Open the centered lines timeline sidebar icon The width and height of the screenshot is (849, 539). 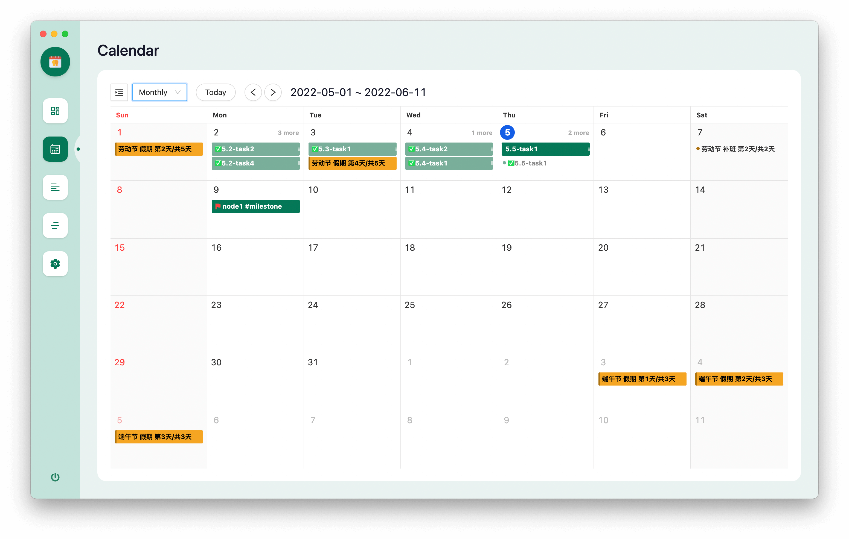55,225
